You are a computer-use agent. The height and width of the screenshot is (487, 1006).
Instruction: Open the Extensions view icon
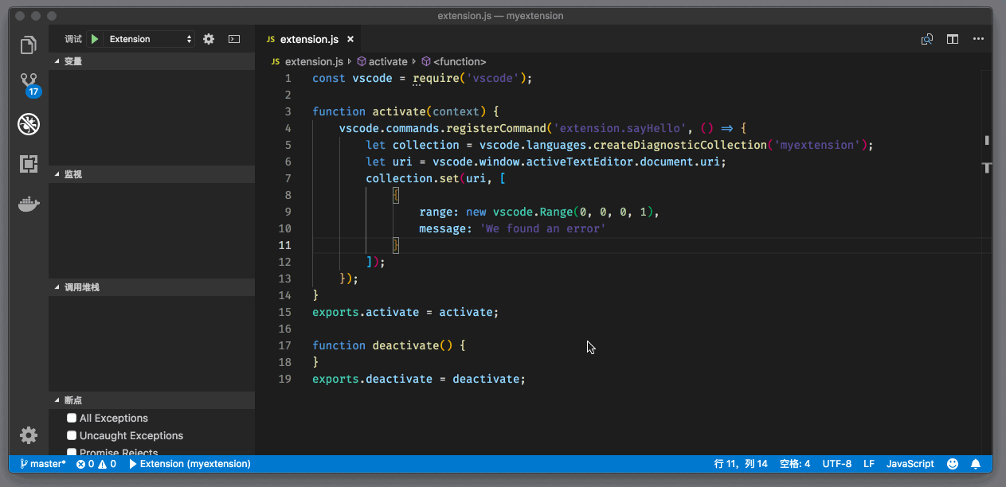pyautogui.click(x=29, y=164)
